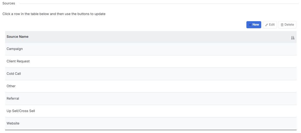Create a new source with New
301x133 pixels.
click(254, 25)
